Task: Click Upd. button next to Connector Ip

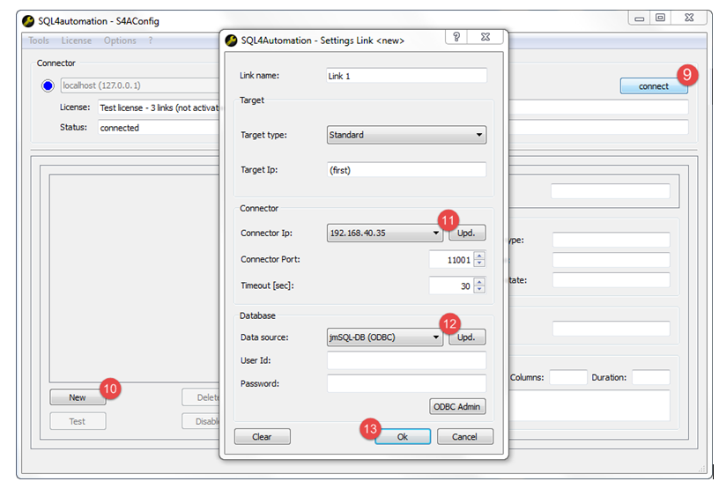Action: [x=467, y=233]
